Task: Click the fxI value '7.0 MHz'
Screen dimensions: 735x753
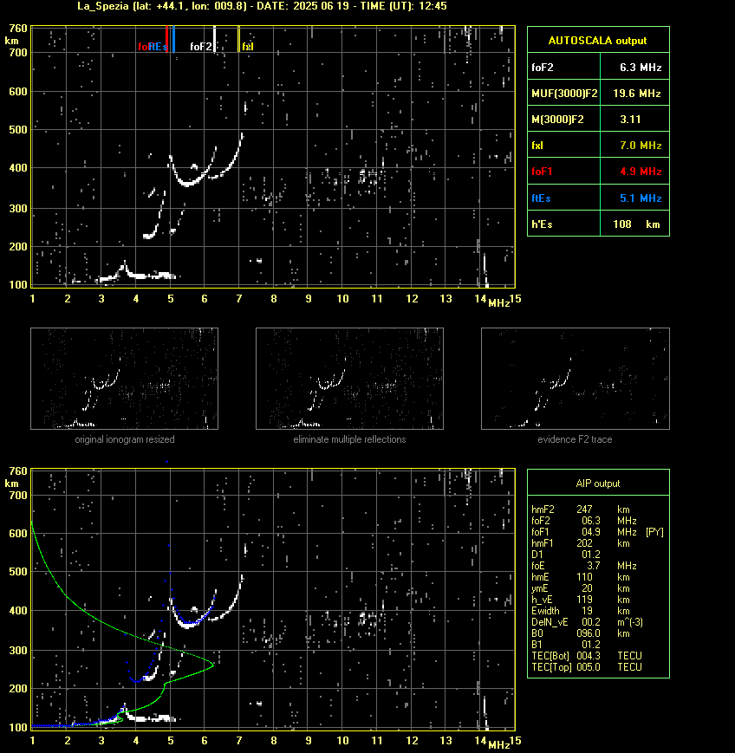Action: [641, 145]
